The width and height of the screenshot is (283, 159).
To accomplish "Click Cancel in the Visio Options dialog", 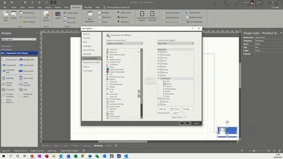I will [196, 123].
